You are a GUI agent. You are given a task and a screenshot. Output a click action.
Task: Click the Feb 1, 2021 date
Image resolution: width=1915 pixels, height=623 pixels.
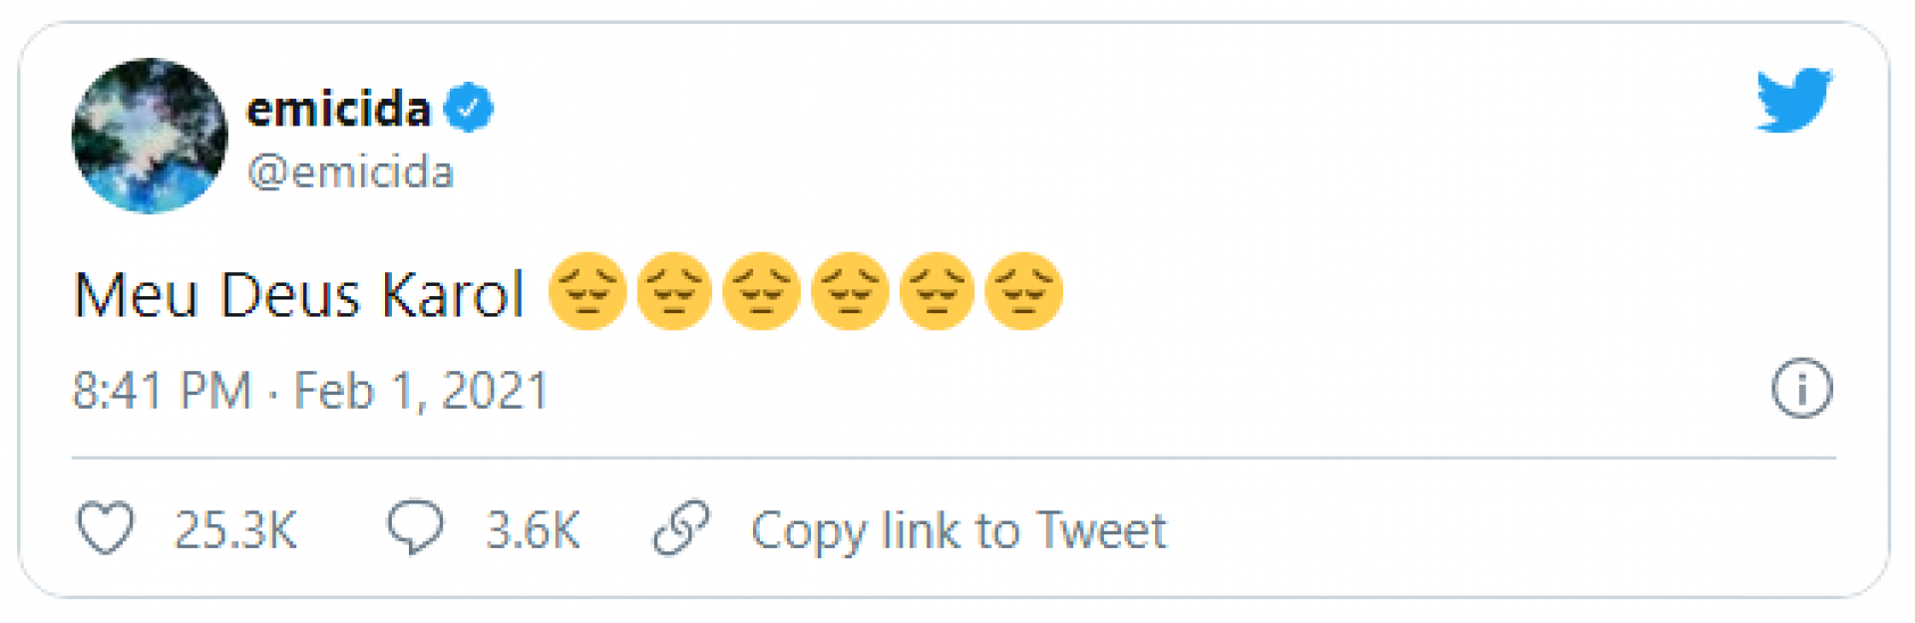coord(421,390)
